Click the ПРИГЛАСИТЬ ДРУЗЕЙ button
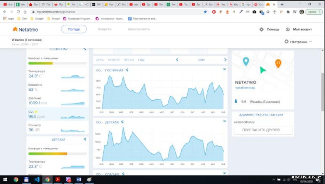This screenshot has width=325, height=184. click(x=263, y=130)
